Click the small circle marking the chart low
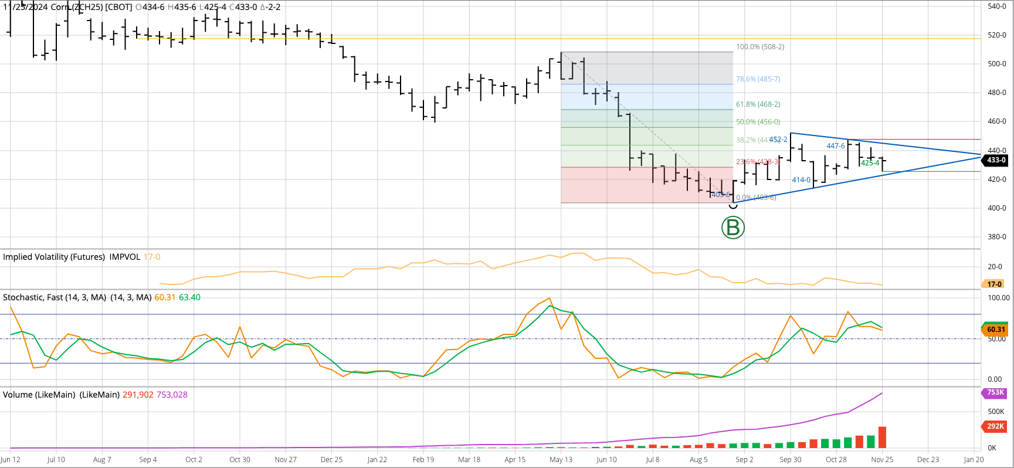The width and height of the screenshot is (1014, 468). (x=733, y=205)
